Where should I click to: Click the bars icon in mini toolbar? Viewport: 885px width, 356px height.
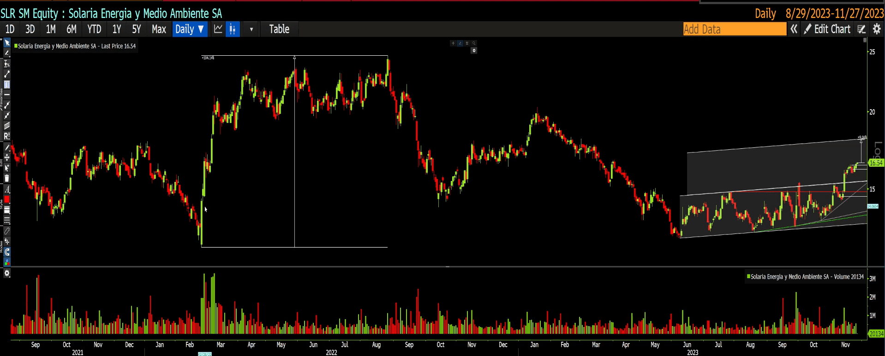467,43
